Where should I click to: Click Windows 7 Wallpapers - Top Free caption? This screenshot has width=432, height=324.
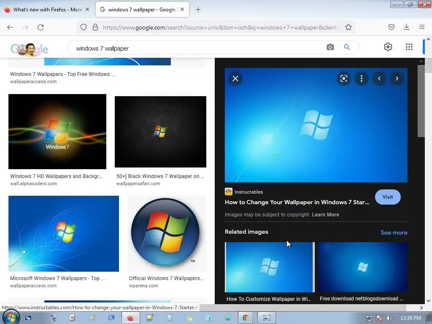click(62, 74)
